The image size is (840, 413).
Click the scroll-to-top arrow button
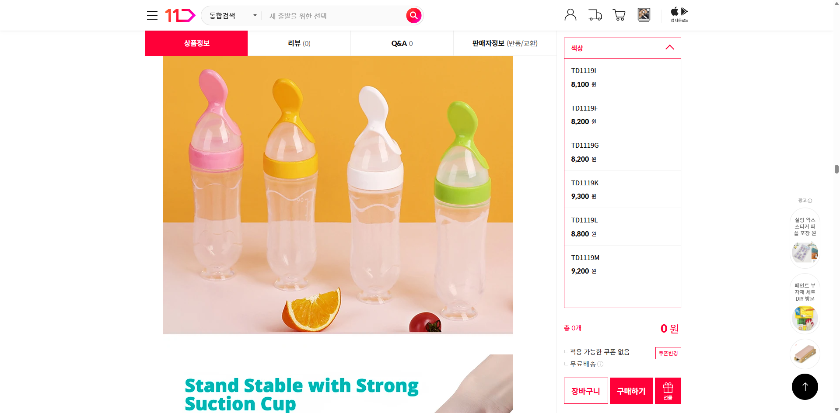(x=805, y=387)
